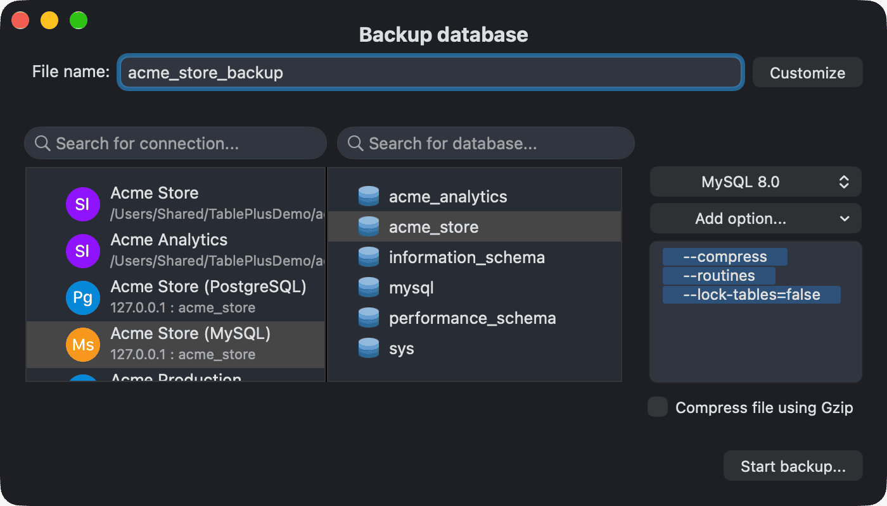Image resolution: width=887 pixels, height=506 pixels.
Task: Close the Backup database window
Action: click(21, 20)
